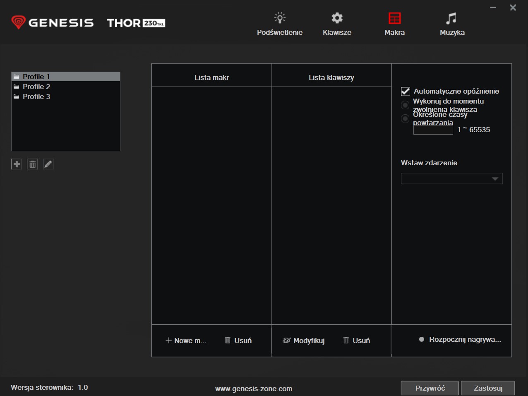Click the delete profile trash icon
This screenshot has height=396, width=528.
point(32,164)
